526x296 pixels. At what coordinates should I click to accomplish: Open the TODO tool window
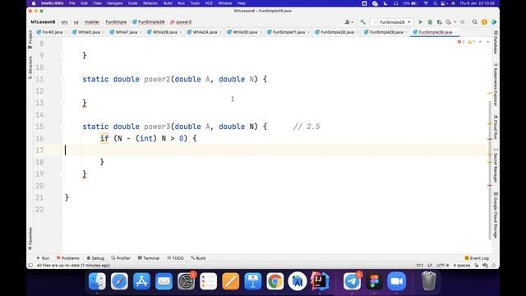[x=175, y=258]
